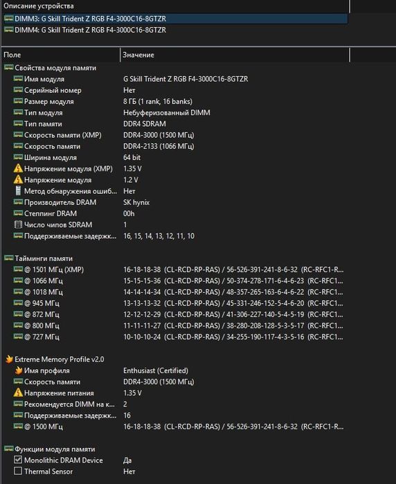Image resolution: width=396 pixels, height=484 pixels.
Task: Toggle the Monolithic DRAM Device checkbox
Action: pyautogui.click(x=18, y=460)
